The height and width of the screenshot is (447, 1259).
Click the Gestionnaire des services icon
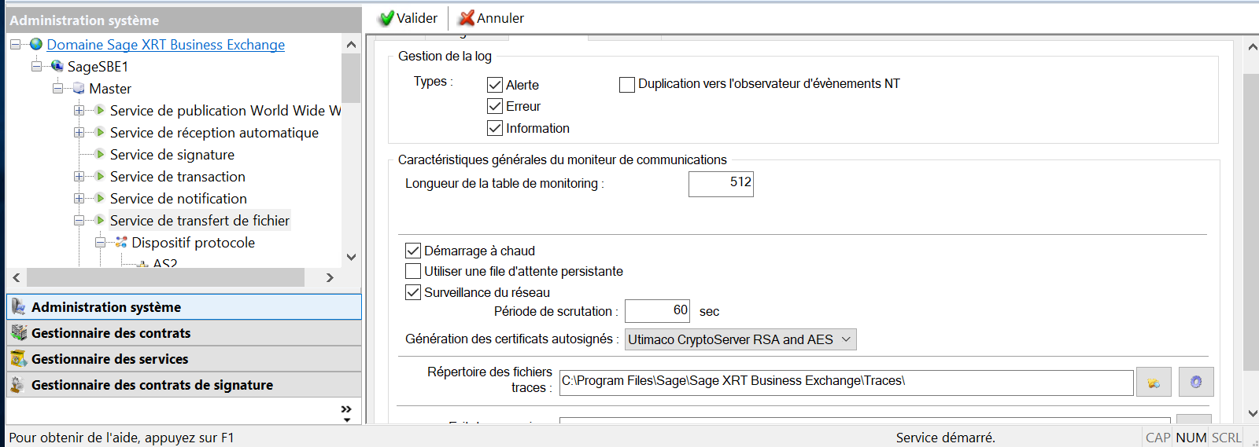[19, 359]
